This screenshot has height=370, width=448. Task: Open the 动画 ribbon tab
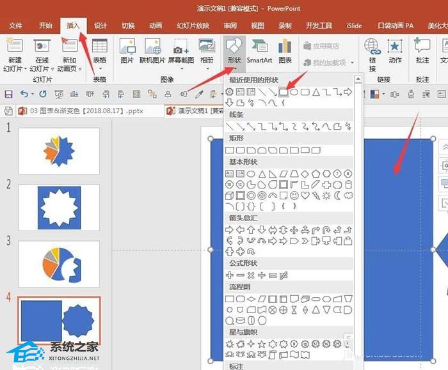pyautogui.click(x=156, y=26)
